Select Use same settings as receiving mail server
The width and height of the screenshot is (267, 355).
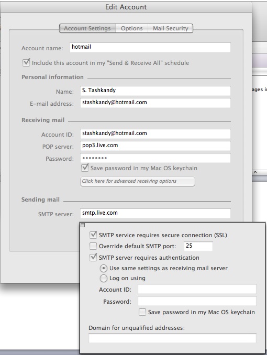tap(104, 268)
